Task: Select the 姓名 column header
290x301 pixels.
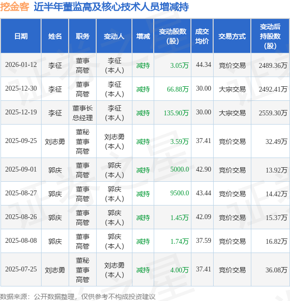Action: tap(55, 36)
